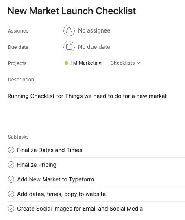Edit the task description text
Viewport: 185px width, 220px height.
(x=87, y=96)
